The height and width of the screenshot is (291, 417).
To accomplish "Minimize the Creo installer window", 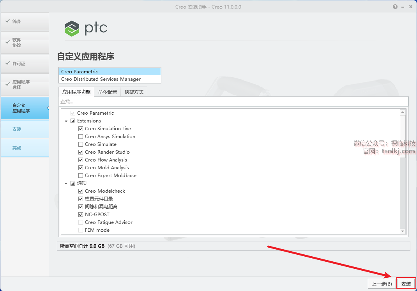I will (403, 7).
